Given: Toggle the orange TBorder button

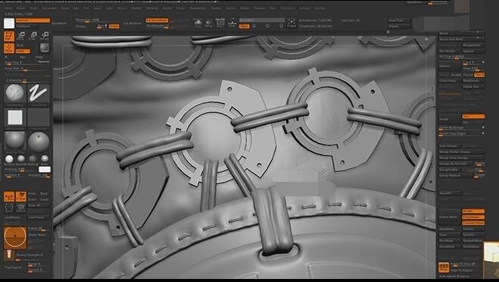Looking at the screenshot, I should point(479,75).
